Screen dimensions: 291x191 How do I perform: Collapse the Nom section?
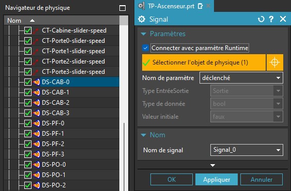[x=144, y=135]
